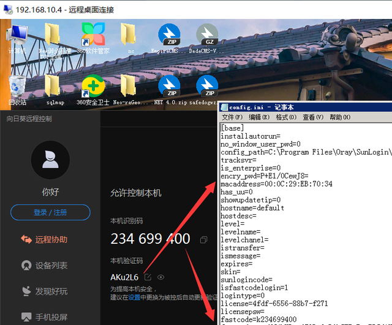392x325 pixels.
Task: Click the 234 699 400 identification code
Action: [150, 239]
